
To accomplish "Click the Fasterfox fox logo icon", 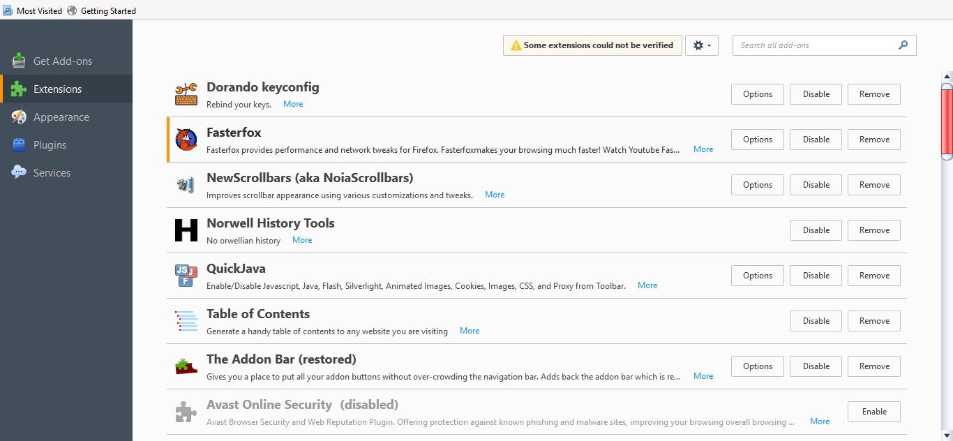I will 186,139.
